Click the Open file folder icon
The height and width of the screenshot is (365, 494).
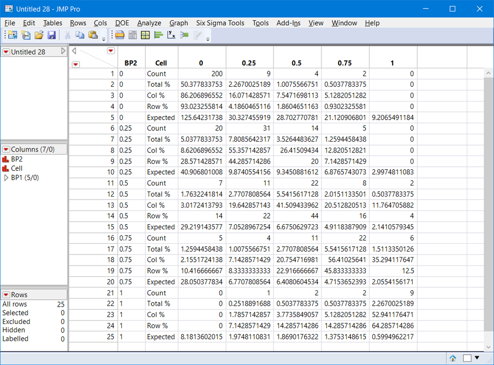click(39, 35)
